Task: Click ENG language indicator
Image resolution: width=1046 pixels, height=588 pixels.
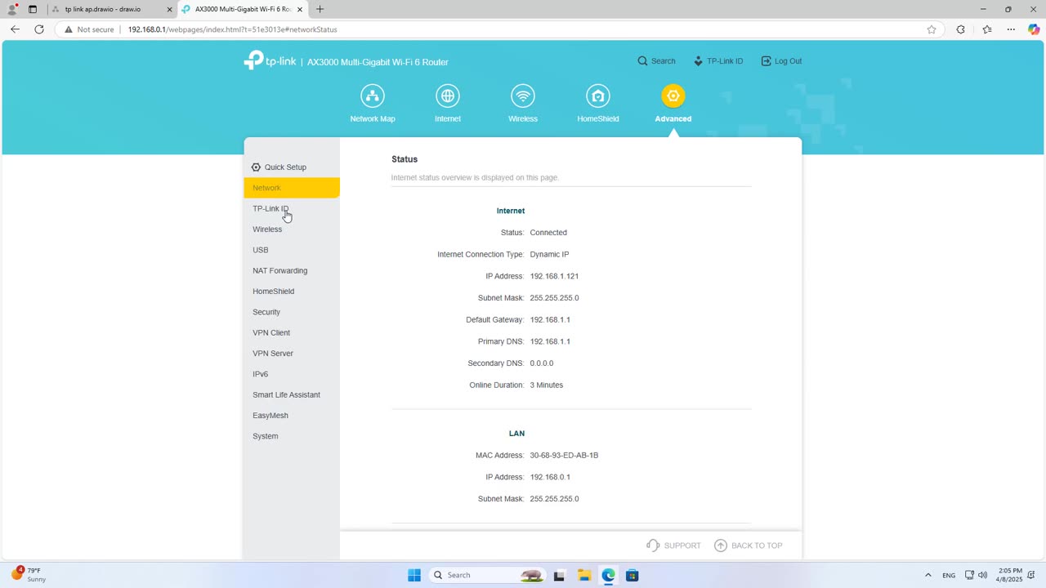Action: pyautogui.click(x=949, y=575)
